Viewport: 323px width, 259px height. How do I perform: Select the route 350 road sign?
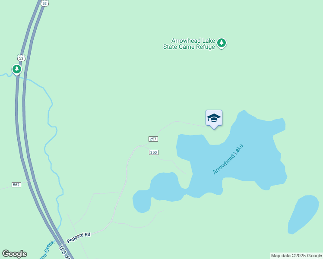point(153,152)
